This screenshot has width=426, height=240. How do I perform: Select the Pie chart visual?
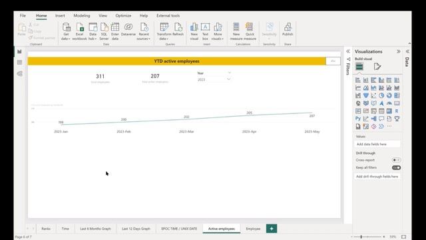(x=381, y=95)
